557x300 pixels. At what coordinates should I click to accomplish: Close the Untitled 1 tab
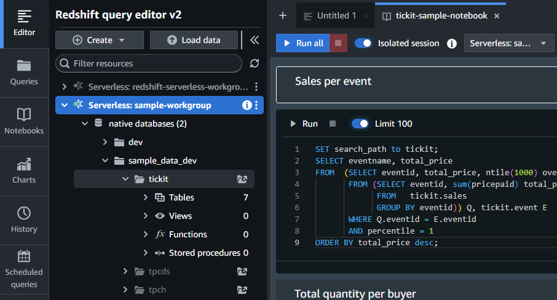(x=366, y=16)
